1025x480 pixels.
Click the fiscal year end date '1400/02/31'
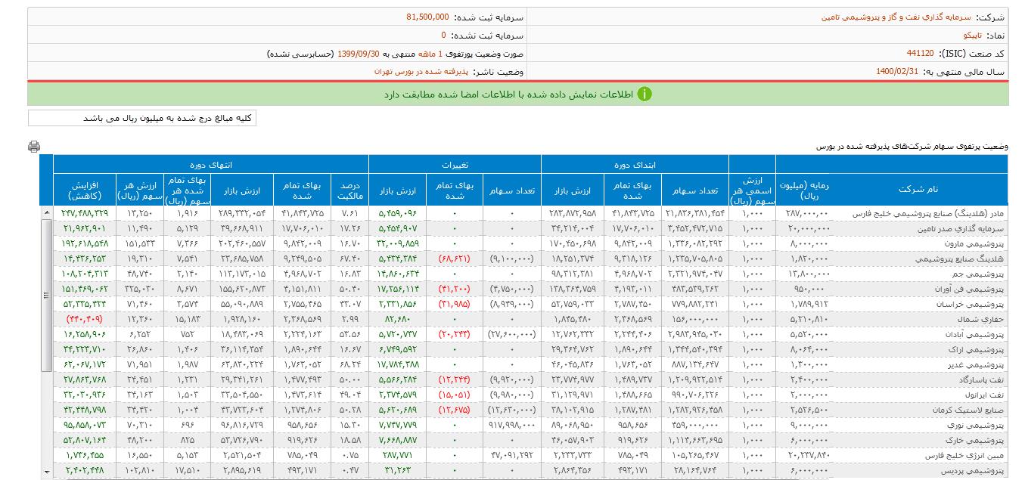click(x=896, y=72)
